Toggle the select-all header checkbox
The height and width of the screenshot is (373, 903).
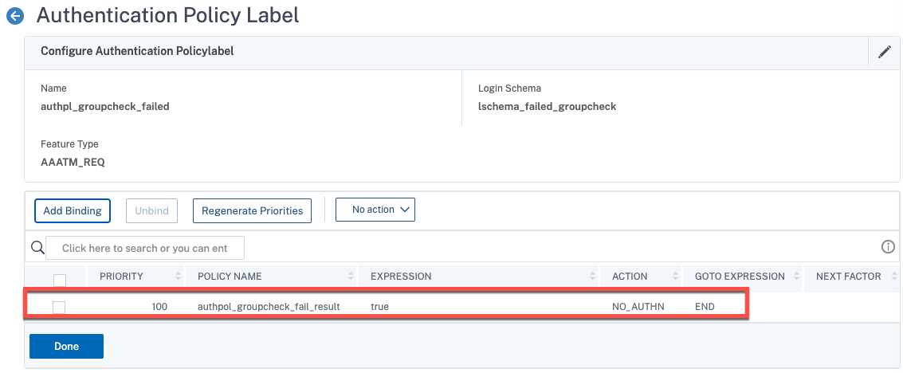[60, 280]
